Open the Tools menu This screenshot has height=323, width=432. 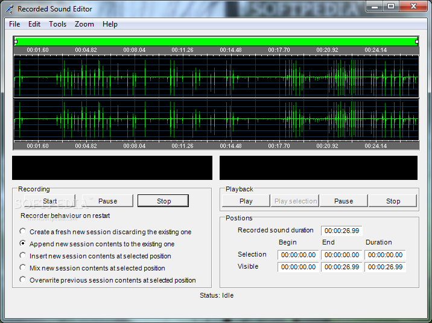click(57, 24)
